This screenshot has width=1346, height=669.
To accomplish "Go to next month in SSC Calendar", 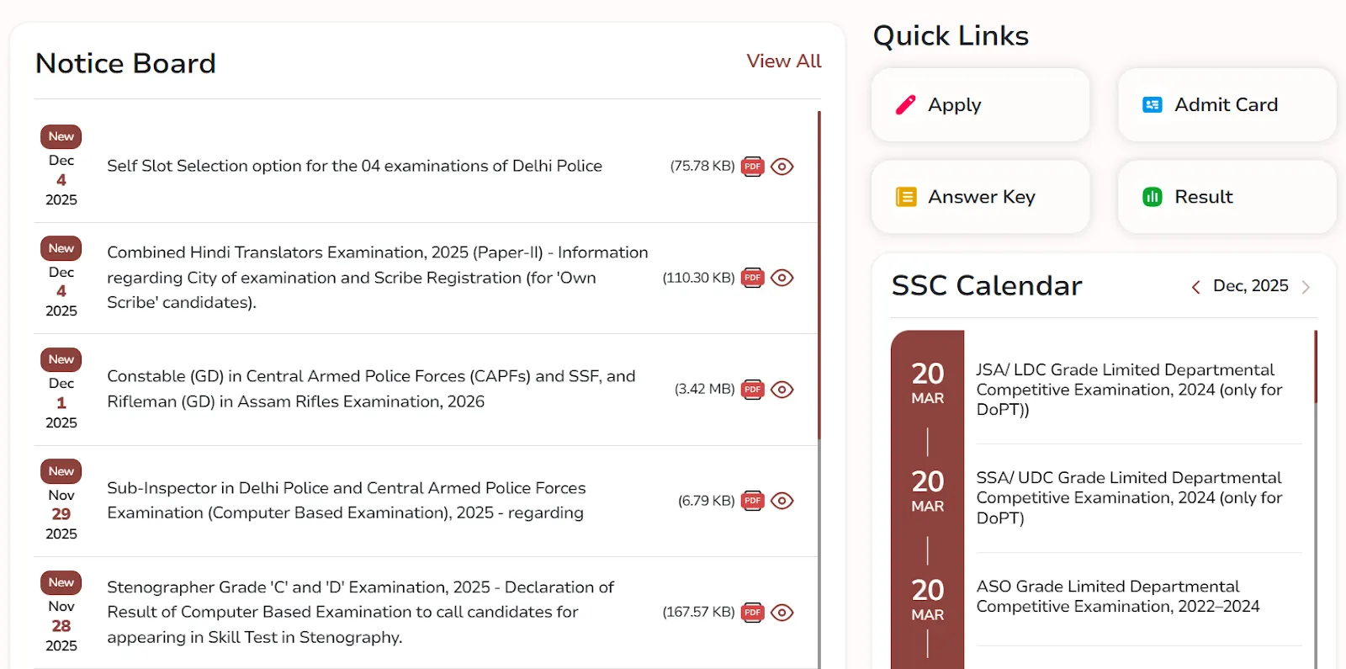I will point(1306,286).
